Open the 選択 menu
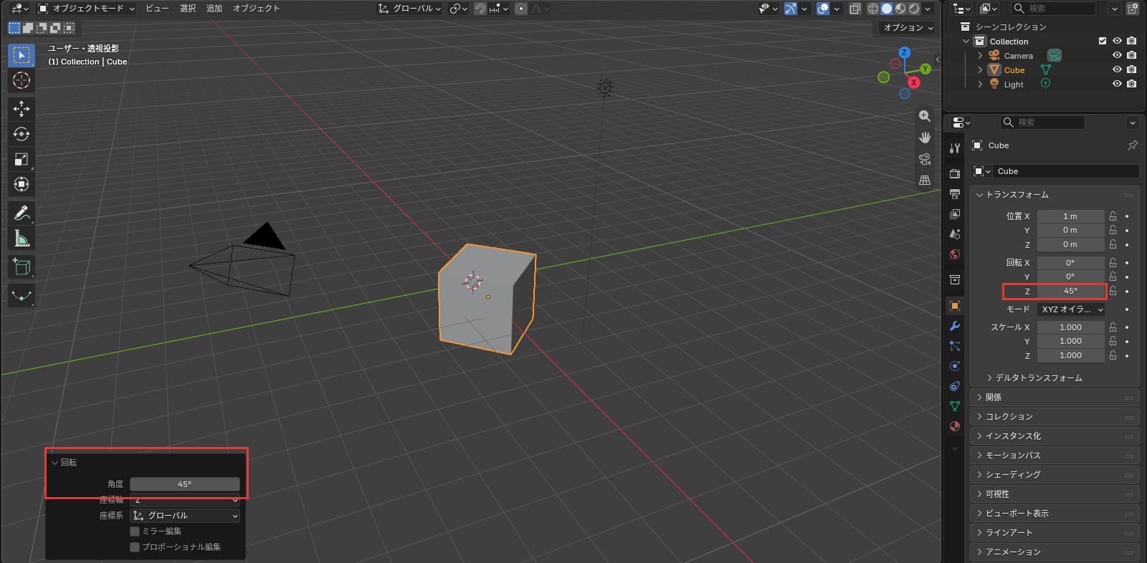1147x563 pixels. point(188,9)
